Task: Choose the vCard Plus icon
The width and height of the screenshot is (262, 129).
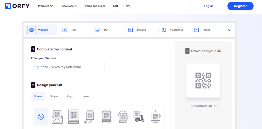Action: click(163, 30)
